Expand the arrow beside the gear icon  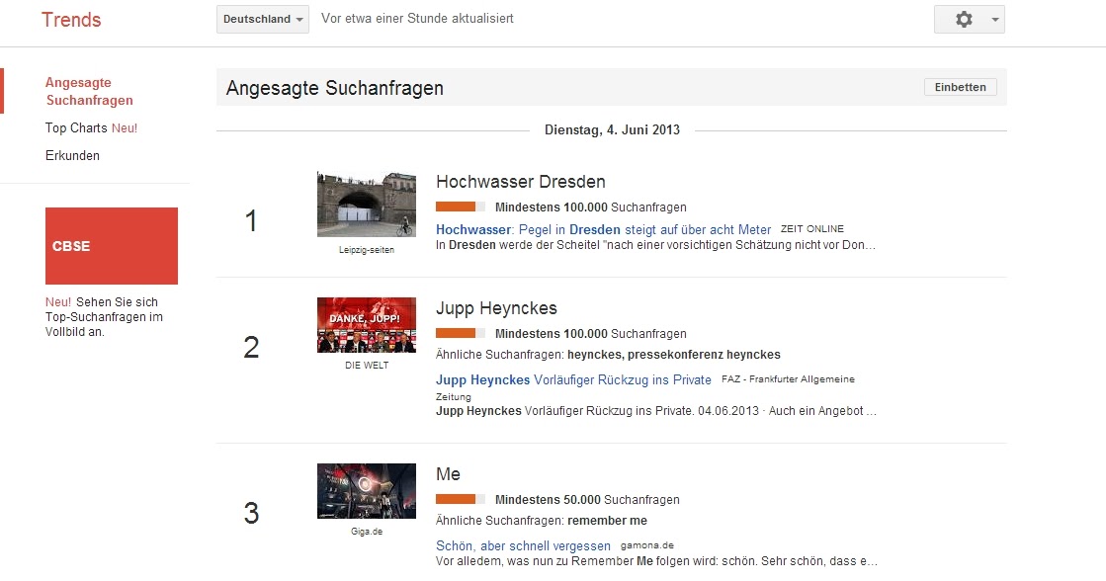pos(995,20)
